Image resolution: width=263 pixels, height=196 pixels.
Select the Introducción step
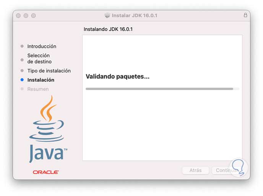point(42,46)
